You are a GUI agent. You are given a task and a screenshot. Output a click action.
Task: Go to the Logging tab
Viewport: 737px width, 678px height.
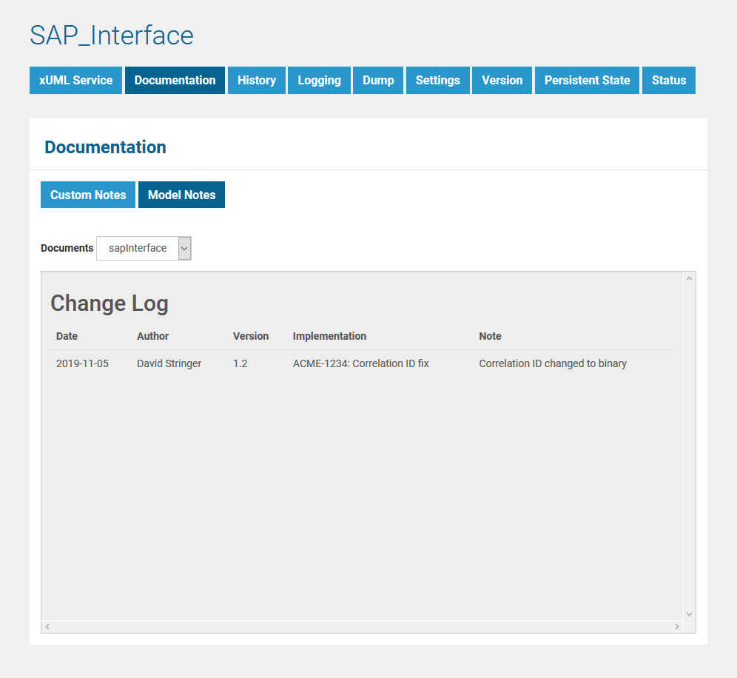[x=319, y=80]
